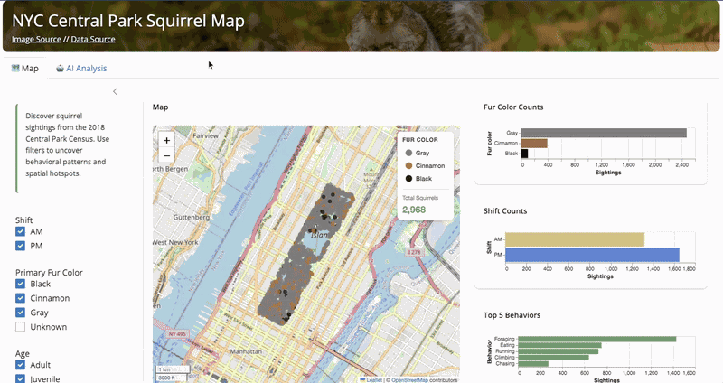Click the Leaflet attribution link
Screen dimensions: 723x383
click(371, 379)
